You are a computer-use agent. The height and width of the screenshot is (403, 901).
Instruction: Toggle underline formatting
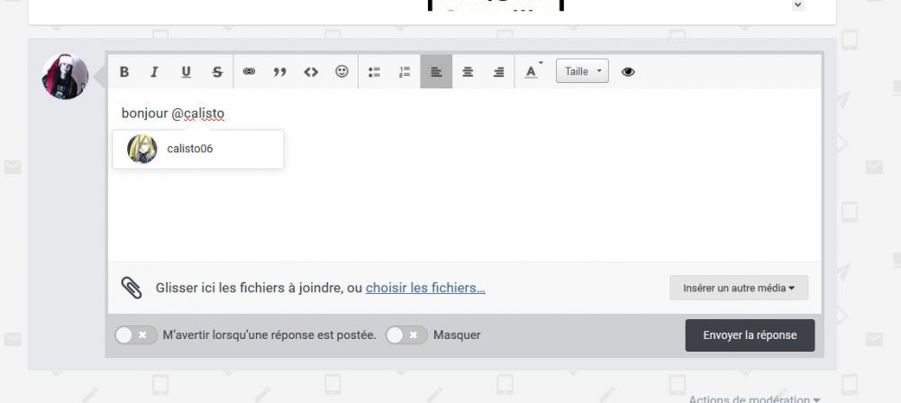(186, 72)
